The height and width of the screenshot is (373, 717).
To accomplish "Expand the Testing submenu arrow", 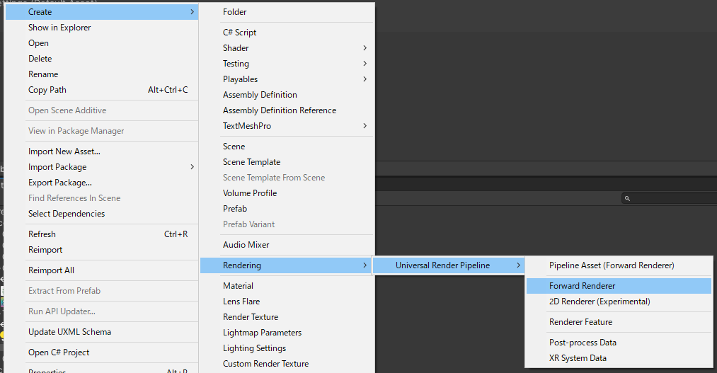I will pyautogui.click(x=365, y=64).
